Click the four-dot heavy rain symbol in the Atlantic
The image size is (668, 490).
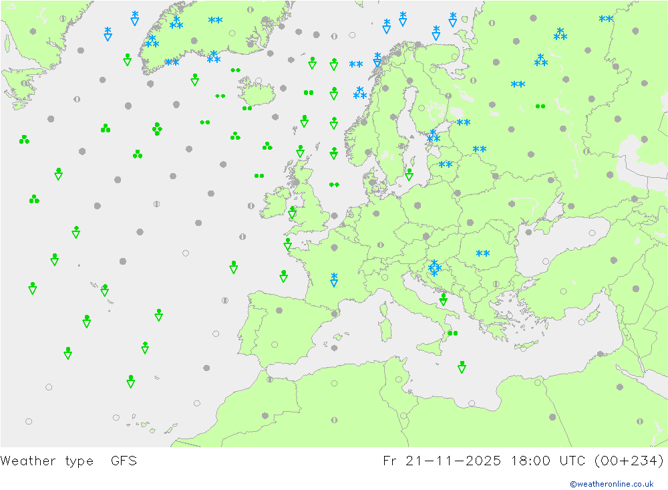tap(157, 129)
